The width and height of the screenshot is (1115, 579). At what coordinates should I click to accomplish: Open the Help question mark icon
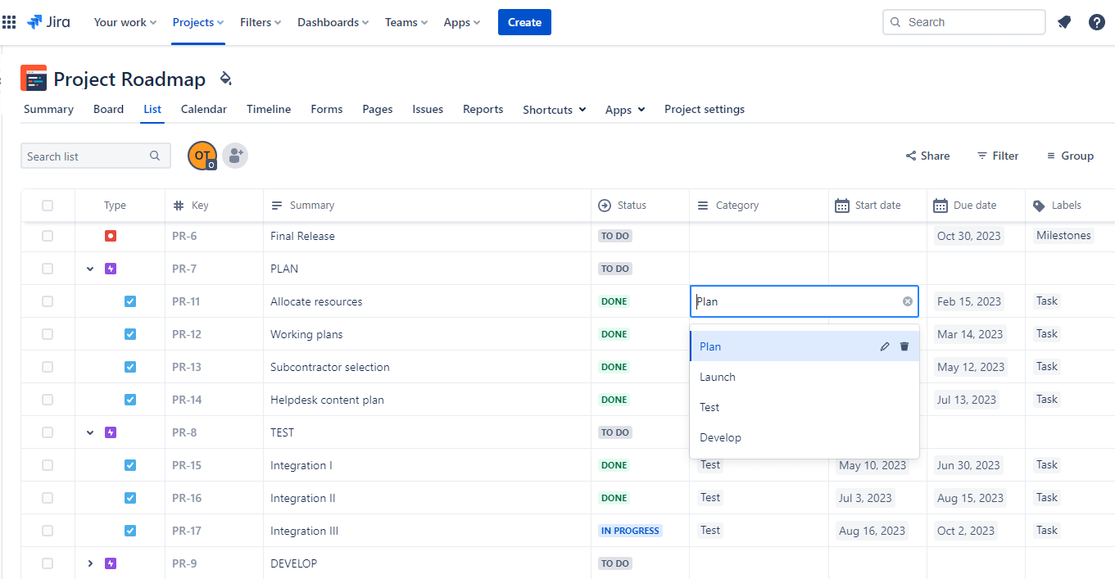(x=1096, y=22)
